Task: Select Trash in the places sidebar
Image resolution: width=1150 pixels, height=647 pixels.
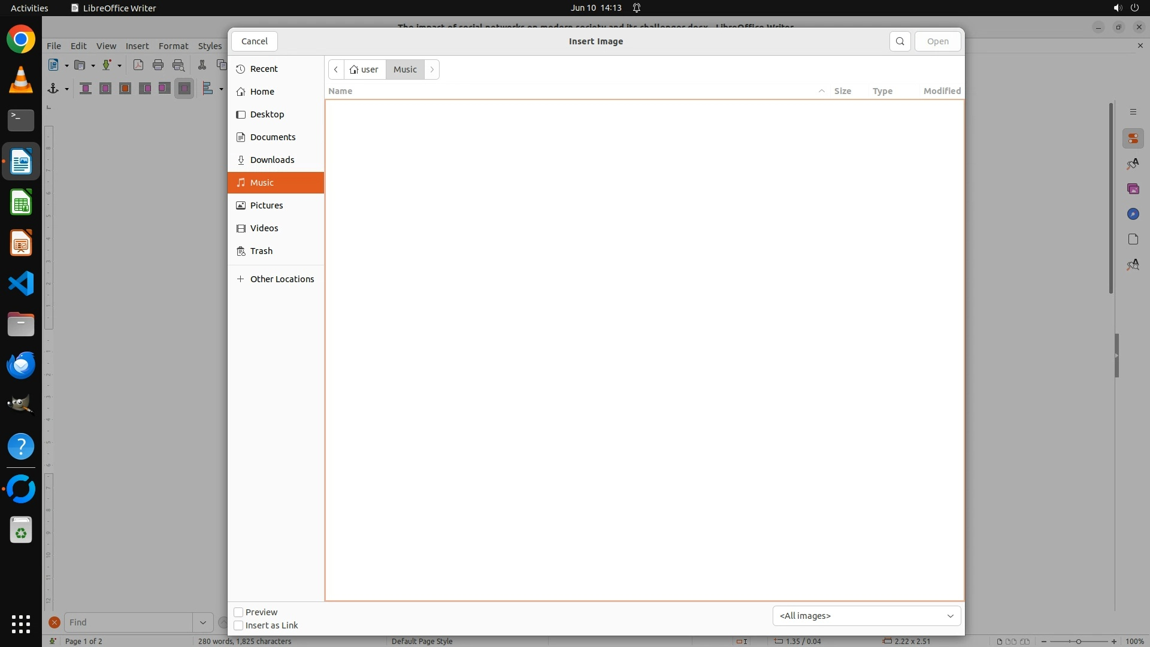Action: point(261,251)
